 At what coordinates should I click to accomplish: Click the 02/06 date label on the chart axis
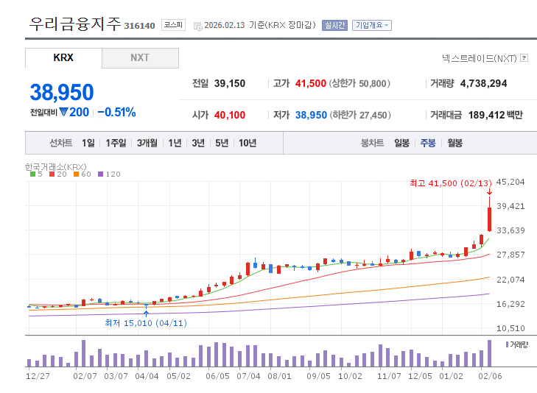click(490, 376)
